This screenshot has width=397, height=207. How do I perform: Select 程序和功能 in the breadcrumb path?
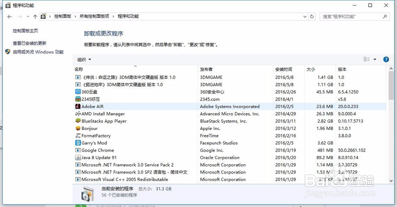point(128,16)
